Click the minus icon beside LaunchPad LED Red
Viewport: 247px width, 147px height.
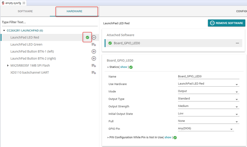(94, 37)
